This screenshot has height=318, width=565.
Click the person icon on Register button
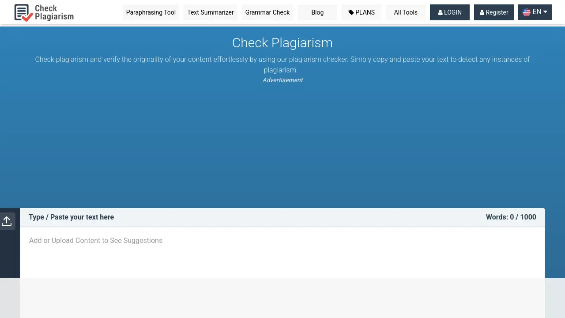(482, 12)
